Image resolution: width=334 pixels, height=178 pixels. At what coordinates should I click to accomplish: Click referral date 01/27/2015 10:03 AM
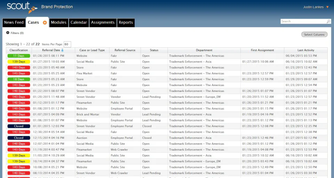coord(49,62)
